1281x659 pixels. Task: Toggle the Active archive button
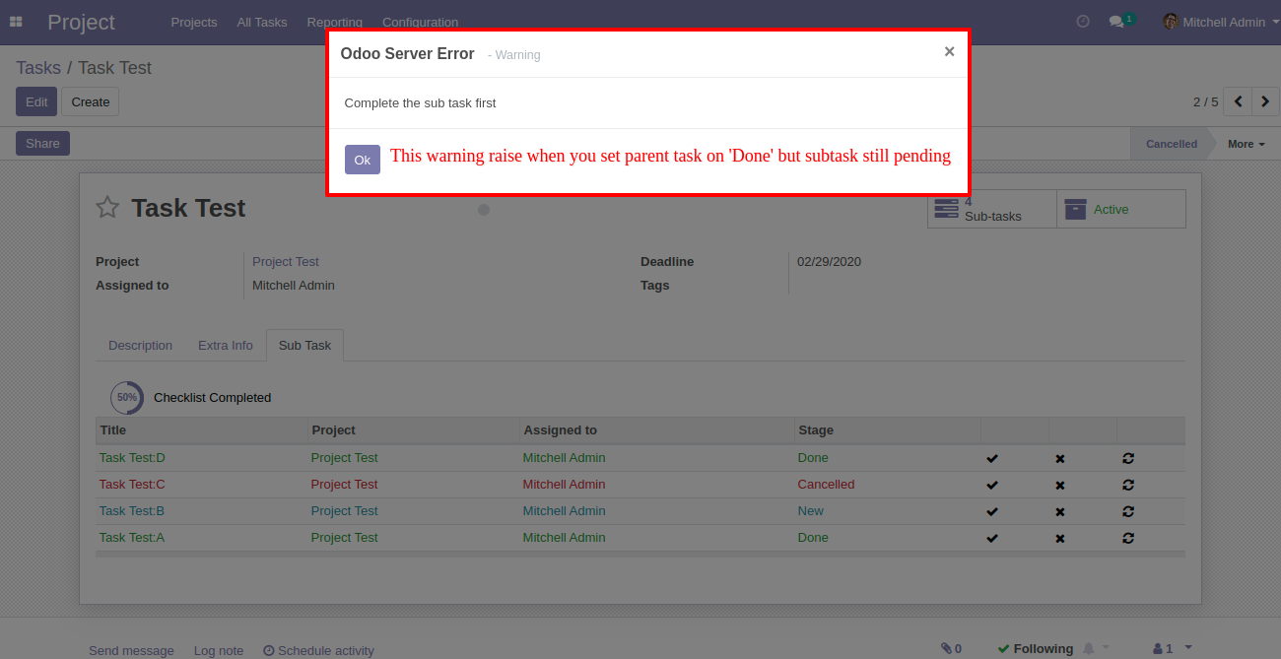click(1121, 209)
